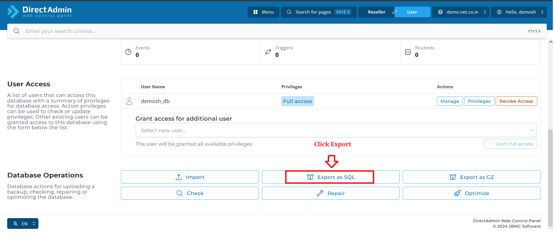The width and height of the screenshot is (554, 249).
Task: Click the demosh_db user icon
Action: click(x=129, y=101)
